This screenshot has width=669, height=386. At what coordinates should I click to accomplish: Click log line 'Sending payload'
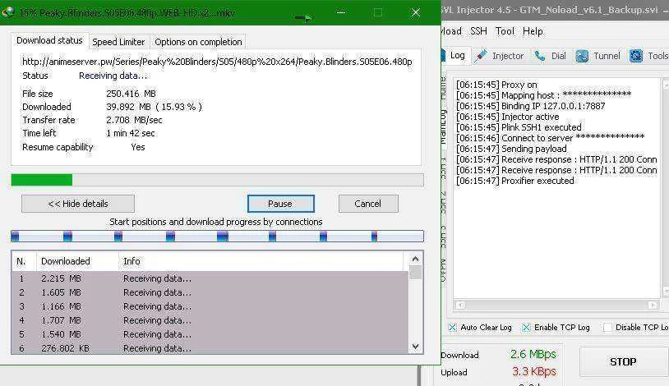point(511,149)
